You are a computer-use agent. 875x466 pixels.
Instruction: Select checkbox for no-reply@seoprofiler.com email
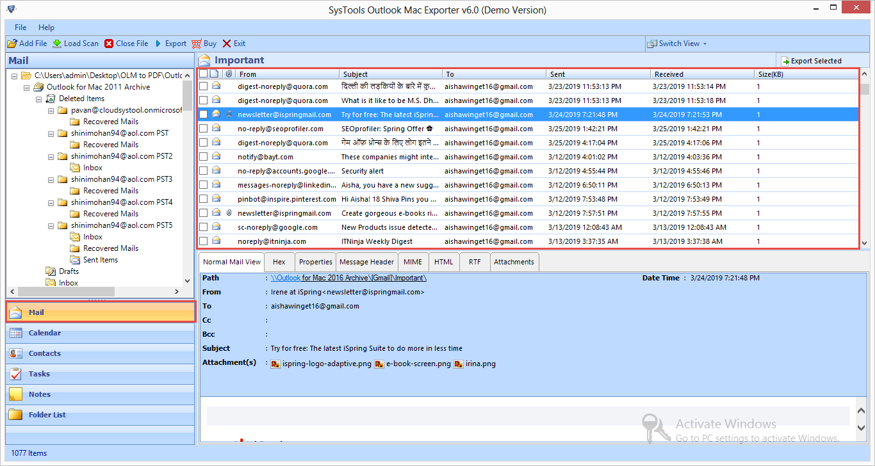203,129
